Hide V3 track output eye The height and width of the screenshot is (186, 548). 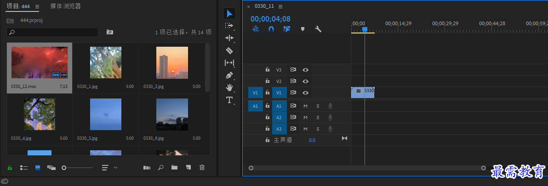tap(305, 70)
